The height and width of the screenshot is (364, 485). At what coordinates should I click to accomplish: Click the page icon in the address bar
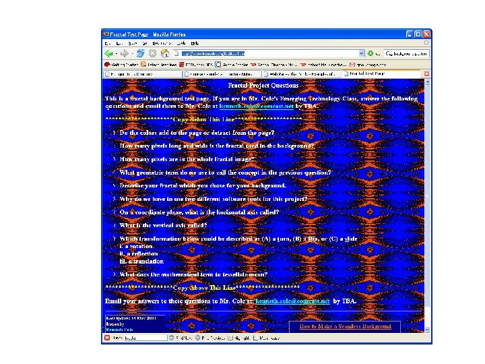(176, 53)
